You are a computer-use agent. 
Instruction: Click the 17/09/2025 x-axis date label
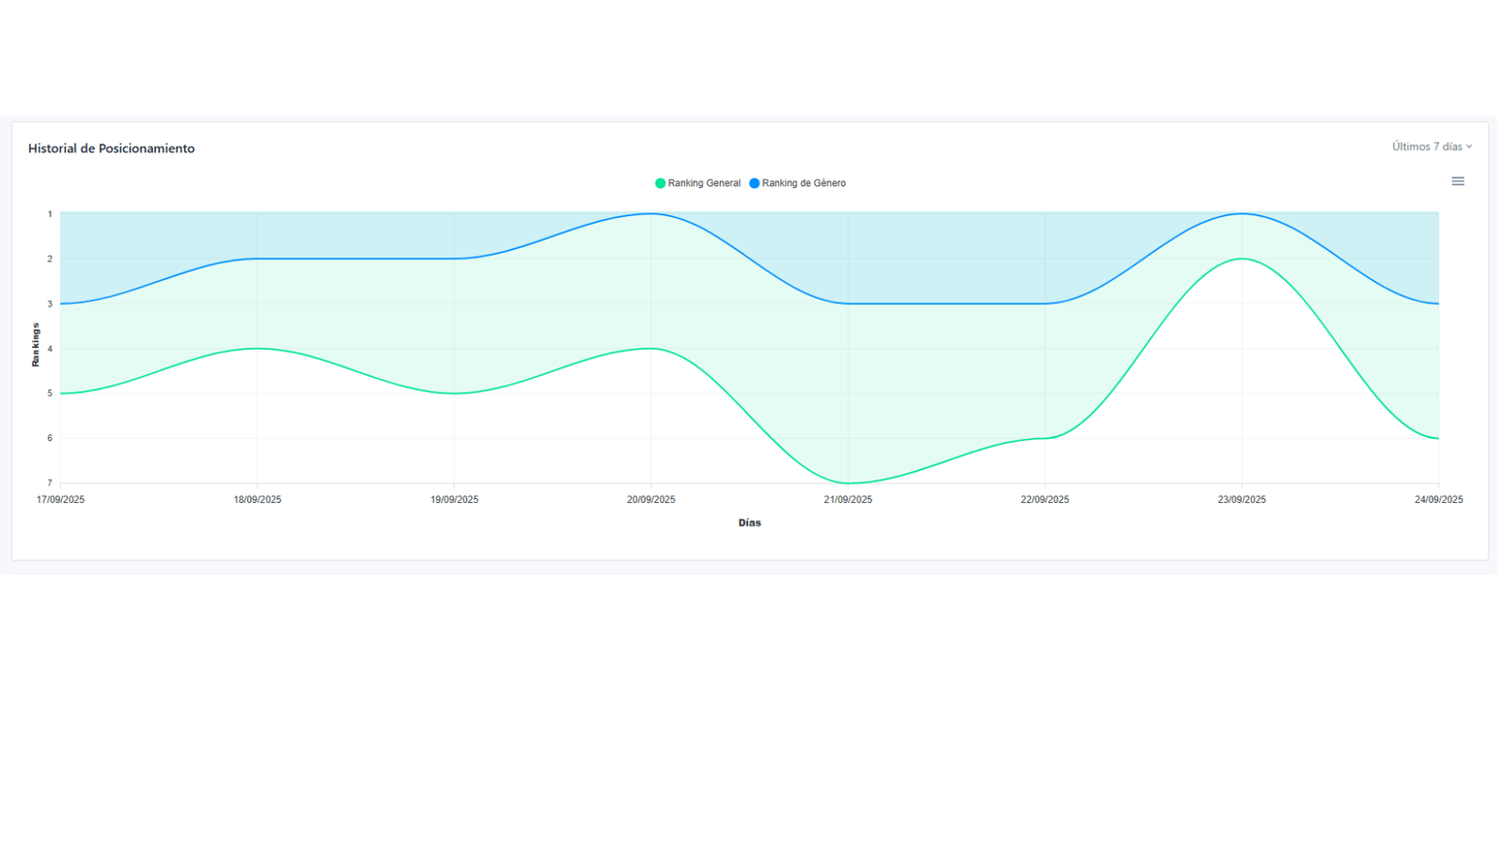[x=60, y=500]
